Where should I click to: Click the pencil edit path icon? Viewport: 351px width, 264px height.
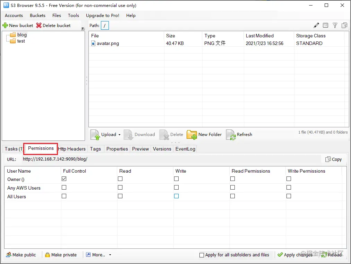click(x=316, y=26)
